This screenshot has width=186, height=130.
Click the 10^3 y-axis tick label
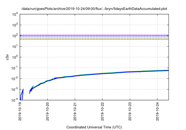15,25
